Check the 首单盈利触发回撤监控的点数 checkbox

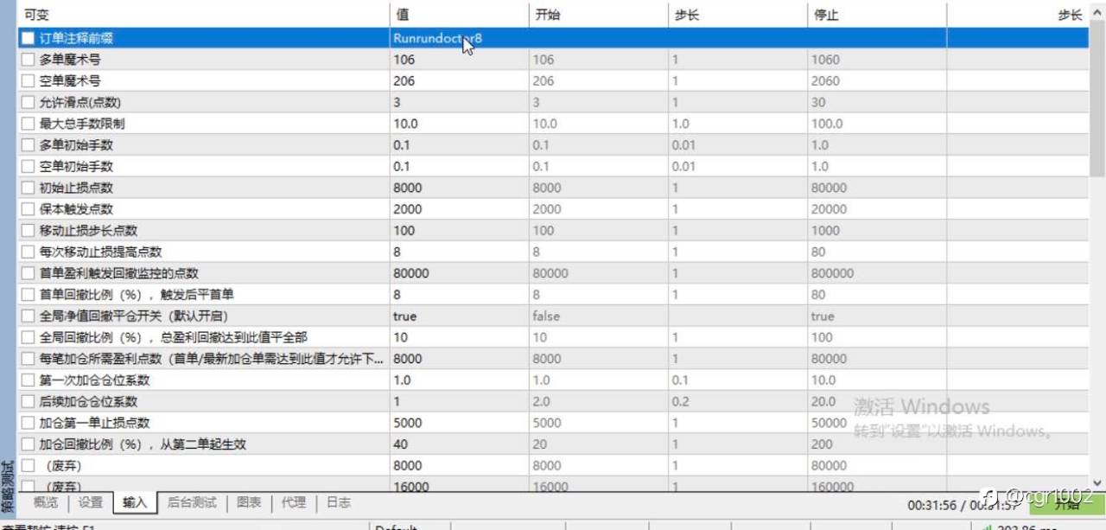click(29, 273)
